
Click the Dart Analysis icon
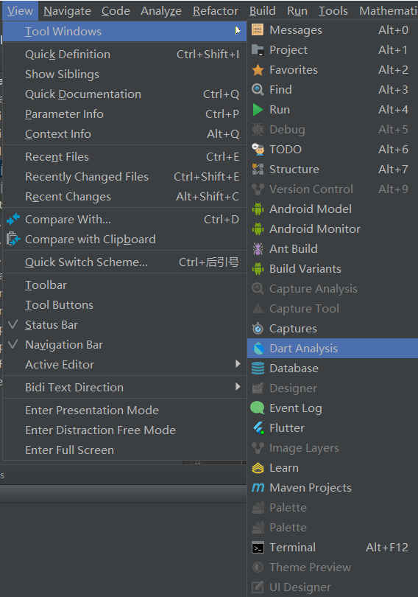(x=258, y=349)
